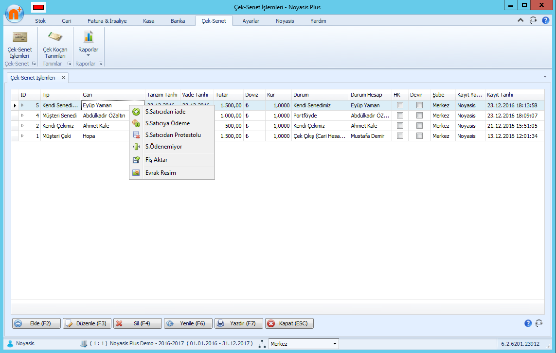Toggle HK checkbox for Ahmet Kale row
This screenshot has height=353, width=556.
pyautogui.click(x=400, y=126)
